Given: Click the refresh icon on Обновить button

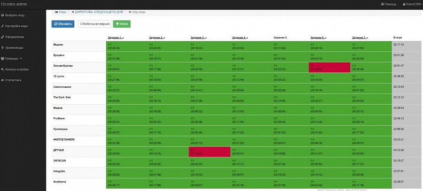Looking at the screenshot, I should click(x=55, y=24).
